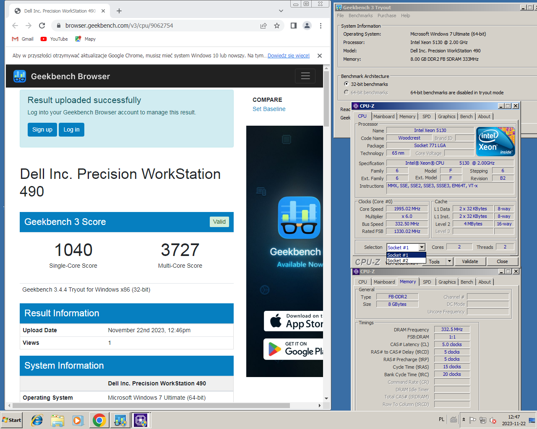Open Geekbench Benchmarks menu

tap(360, 16)
